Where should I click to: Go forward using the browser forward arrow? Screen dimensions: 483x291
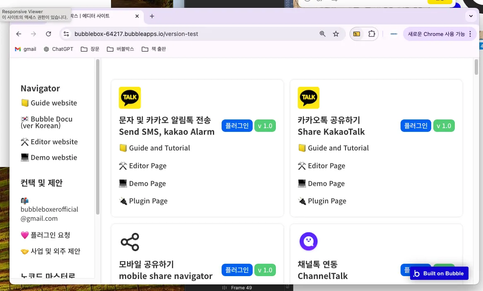pos(34,34)
